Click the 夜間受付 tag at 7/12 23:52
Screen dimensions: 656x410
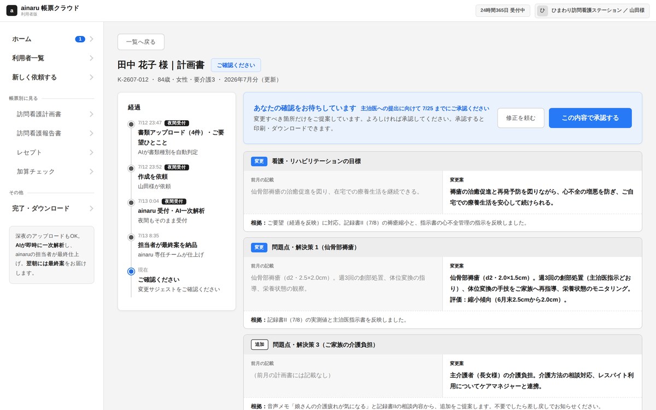(x=177, y=167)
